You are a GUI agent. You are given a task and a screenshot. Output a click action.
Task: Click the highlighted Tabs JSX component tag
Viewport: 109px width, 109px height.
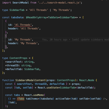point(21,99)
